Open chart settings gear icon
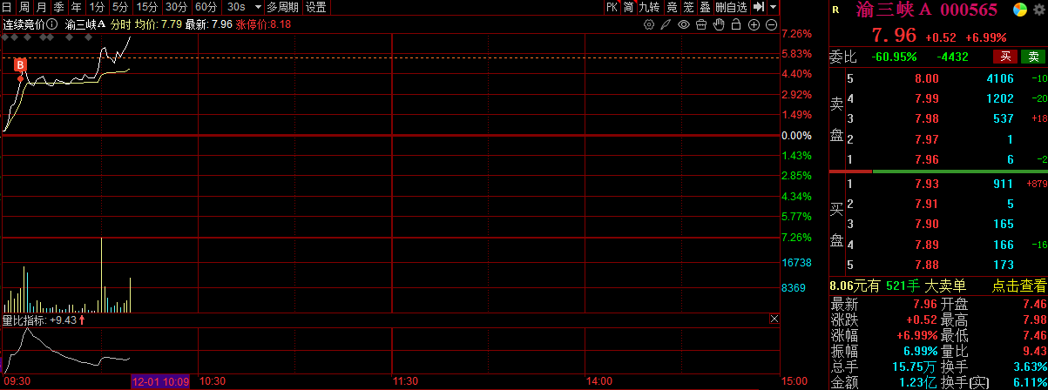Viewport: 1048px width, 390px height. point(648,24)
